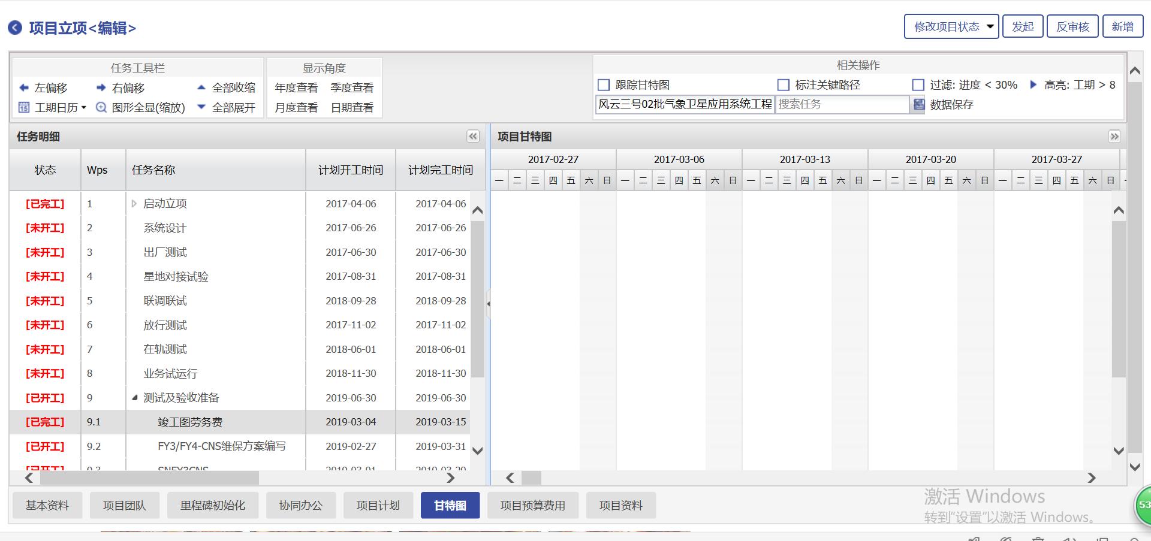This screenshot has height=541, width=1151.
Task: Collapse the 任务明细 panel with double-arrow icon
Action: click(x=473, y=137)
